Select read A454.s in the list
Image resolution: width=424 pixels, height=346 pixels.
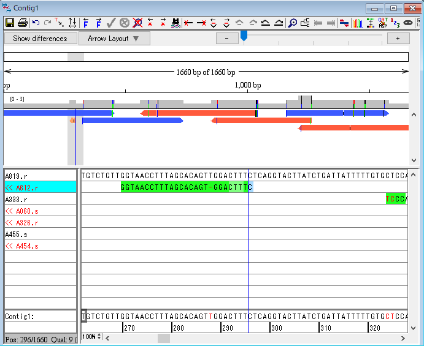[40, 246]
